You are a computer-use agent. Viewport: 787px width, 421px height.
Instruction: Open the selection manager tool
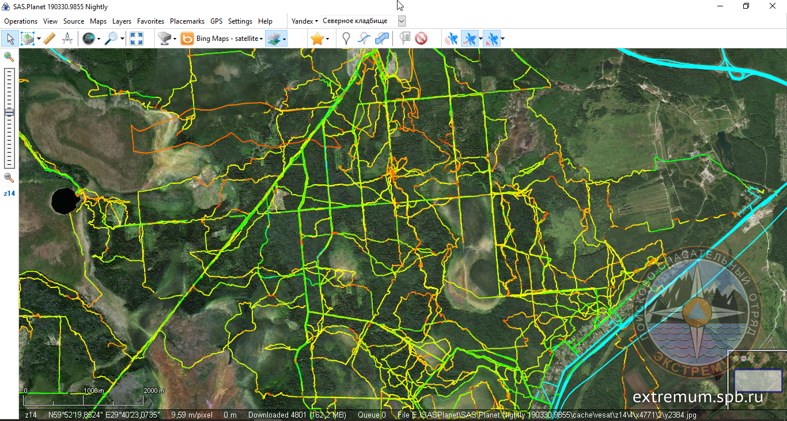pyautogui.click(x=28, y=39)
